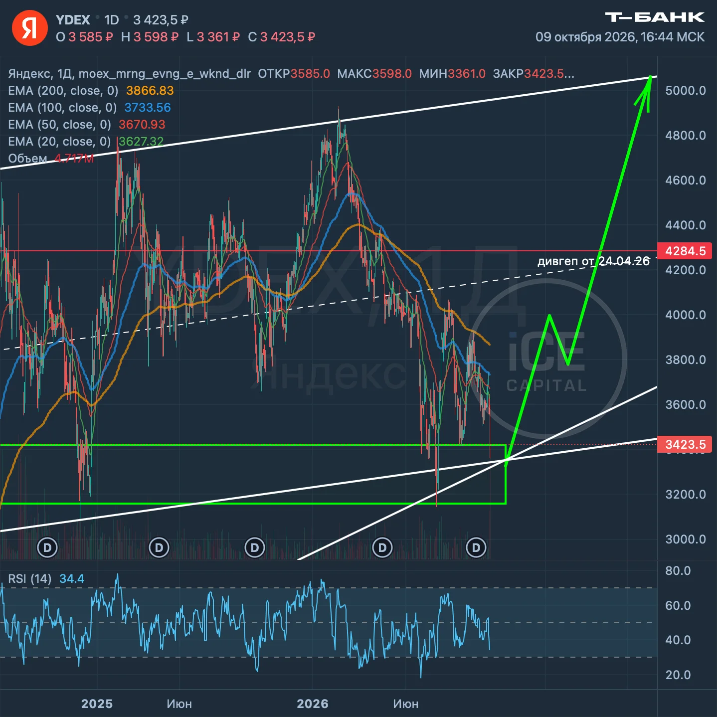The width and height of the screenshot is (717, 717).
Task: Click the third dividend D marker before 2026
Action: click(255, 548)
